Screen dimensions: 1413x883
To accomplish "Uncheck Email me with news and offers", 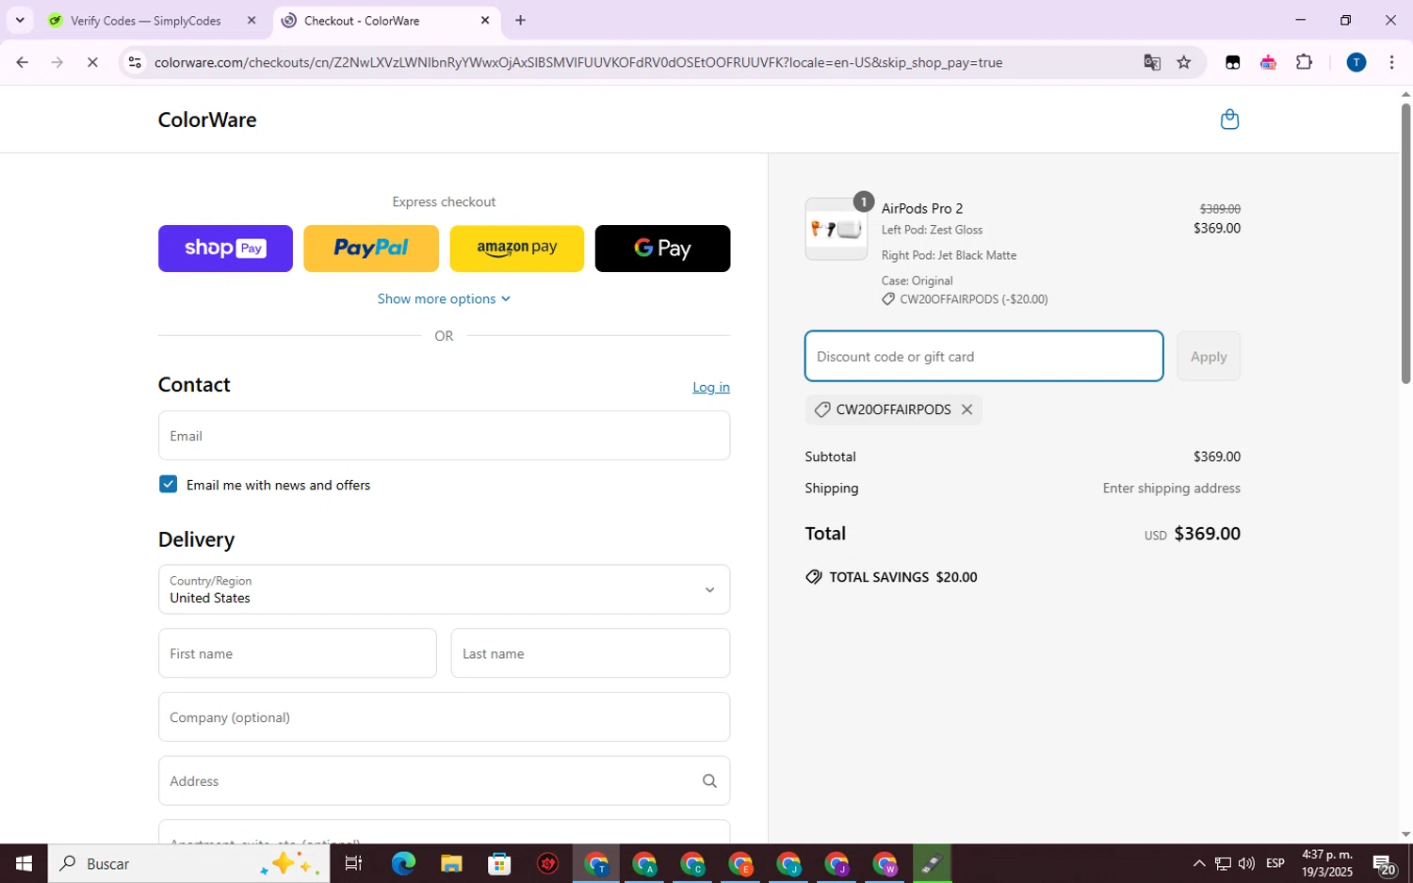I will (168, 484).
